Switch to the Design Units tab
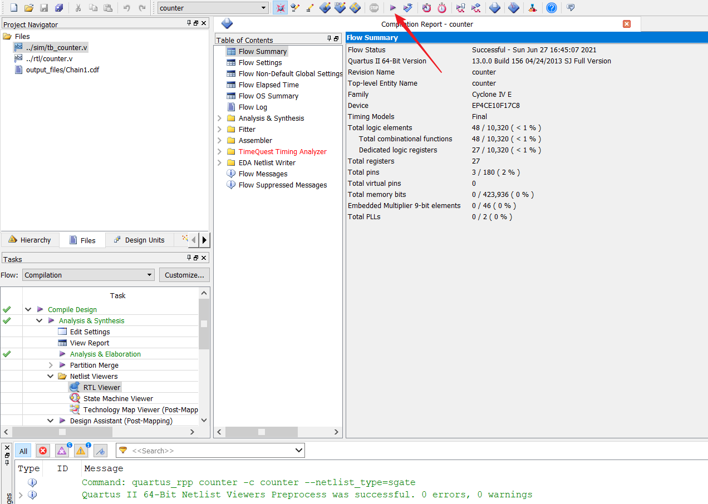The width and height of the screenshot is (708, 504). point(139,240)
